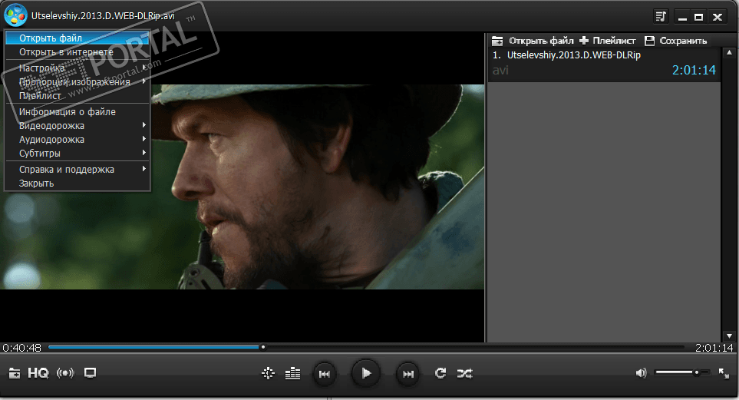
Task: Click the screen display mode icon
Action: pos(90,373)
